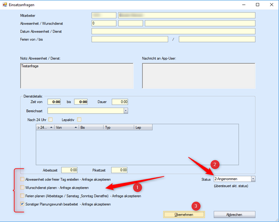Toggle the 'Nach 24 Uhr' checkbox
This screenshot has width=279, height=222.
[50, 119]
